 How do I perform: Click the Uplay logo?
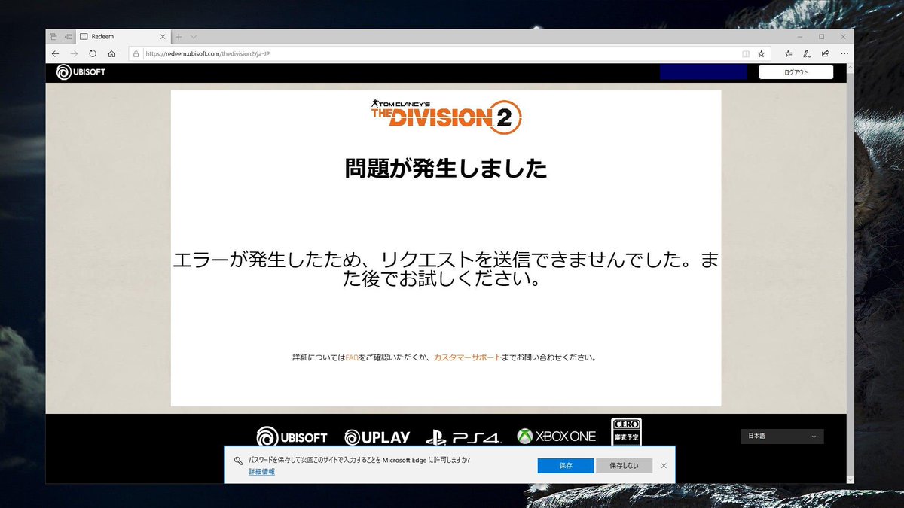point(377,437)
